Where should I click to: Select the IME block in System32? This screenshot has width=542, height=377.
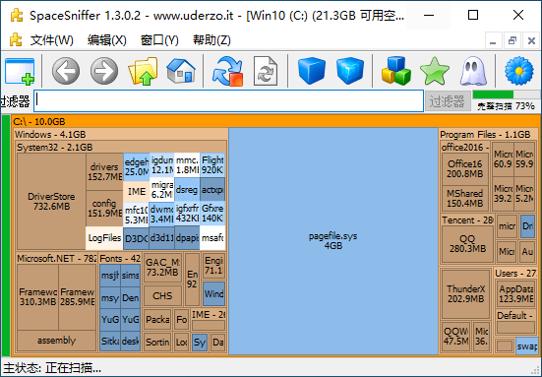tap(137, 191)
